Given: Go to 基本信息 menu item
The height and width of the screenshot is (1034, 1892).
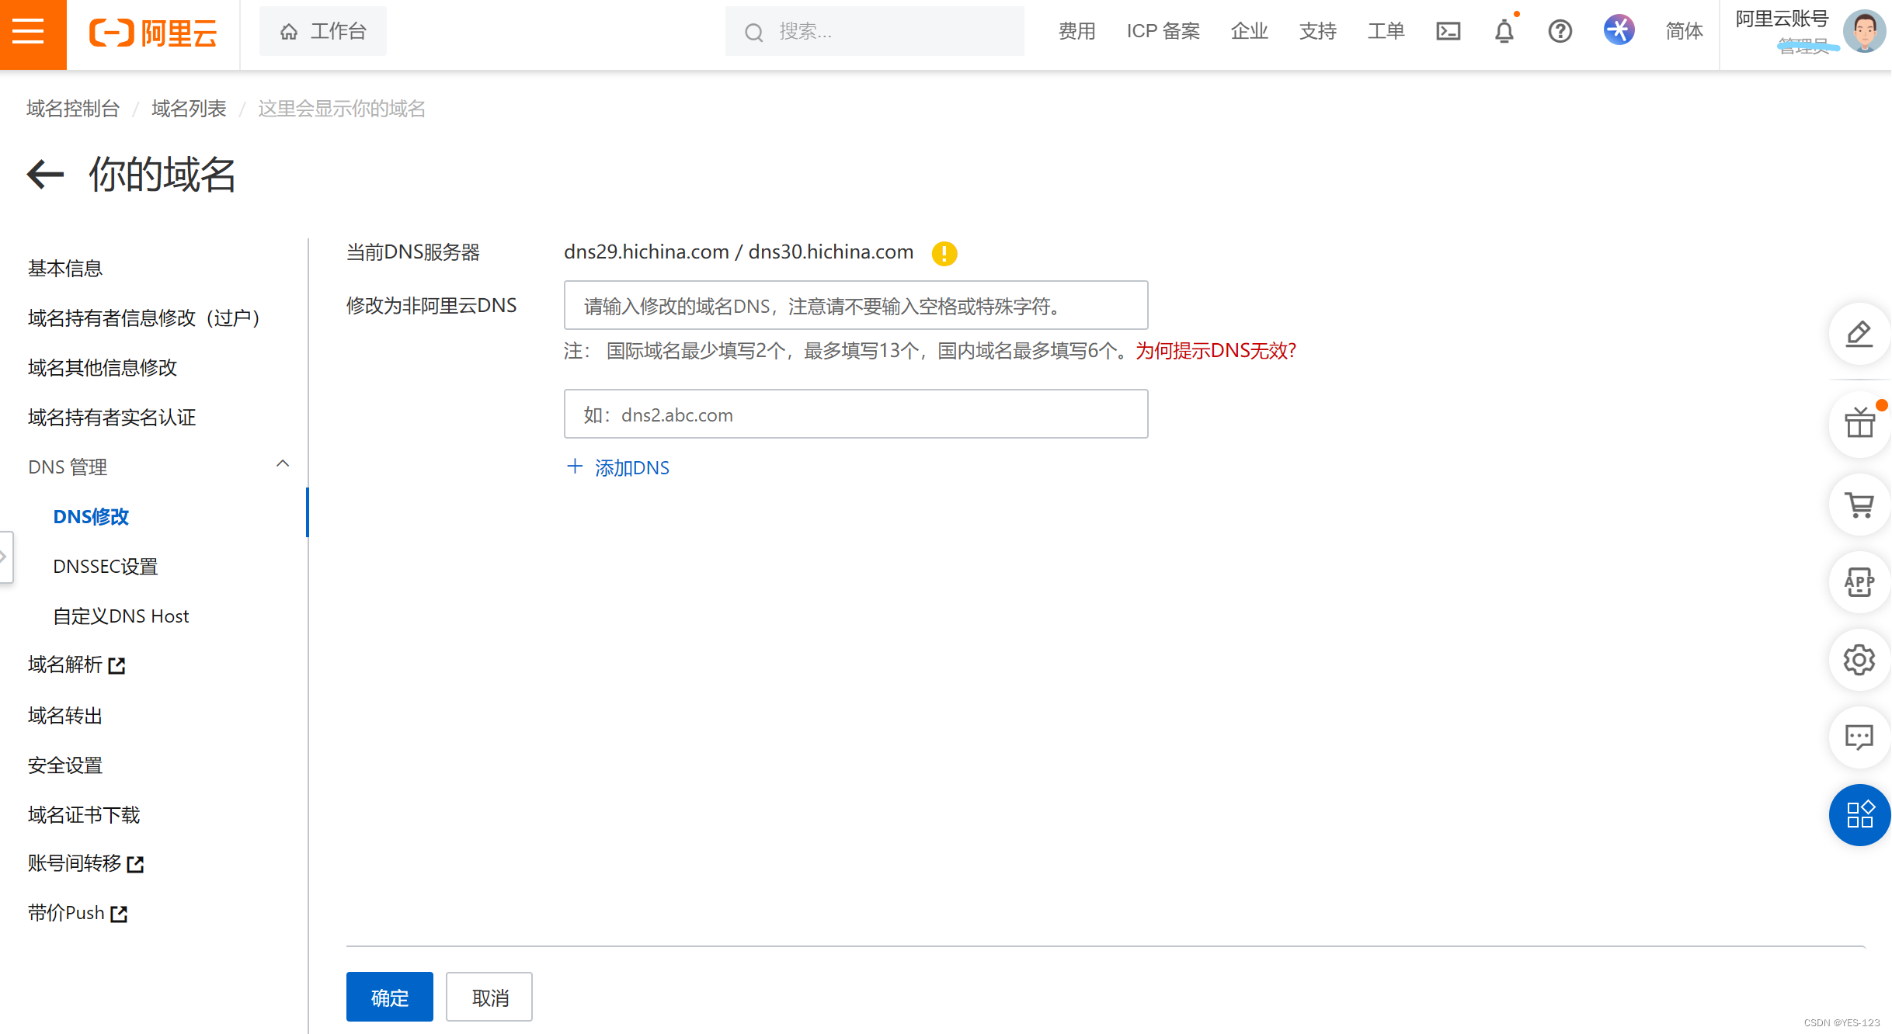Looking at the screenshot, I should pos(65,269).
